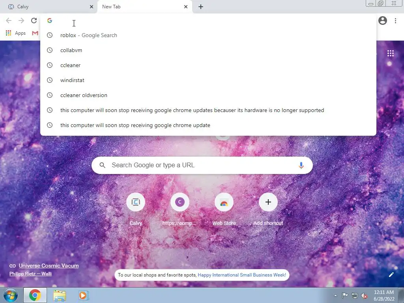Open the Windows Start menu
404x303 pixels.
click(11, 295)
